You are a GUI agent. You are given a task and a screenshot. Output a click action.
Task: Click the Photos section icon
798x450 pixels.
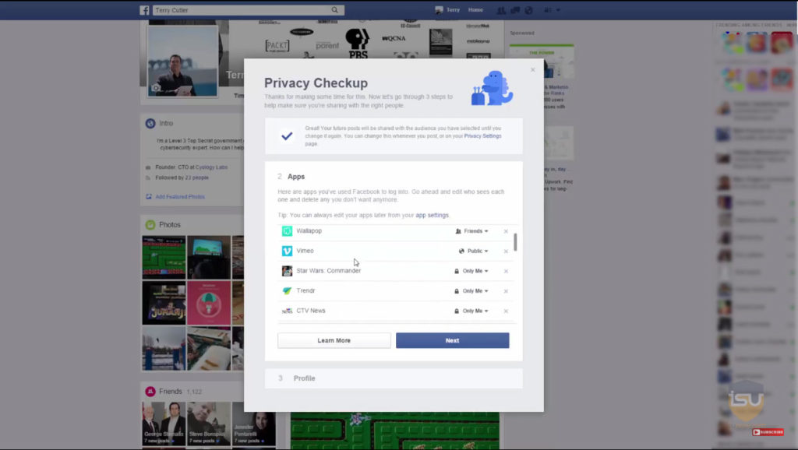pyautogui.click(x=150, y=225)
